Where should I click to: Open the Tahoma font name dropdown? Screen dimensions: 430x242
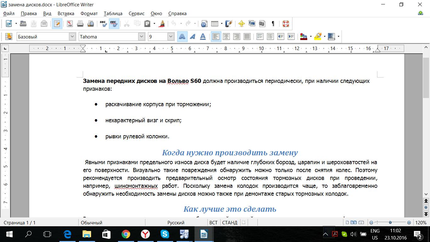[141, 37]
